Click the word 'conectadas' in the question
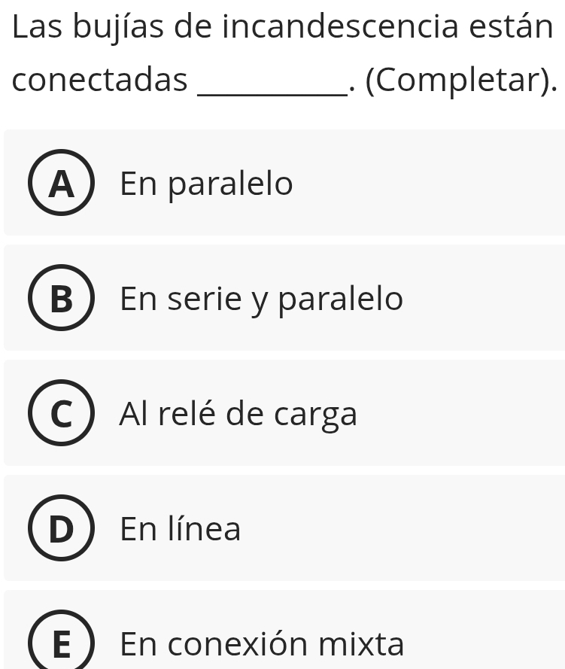Screen dimensions: 565x669 (99, 81)
